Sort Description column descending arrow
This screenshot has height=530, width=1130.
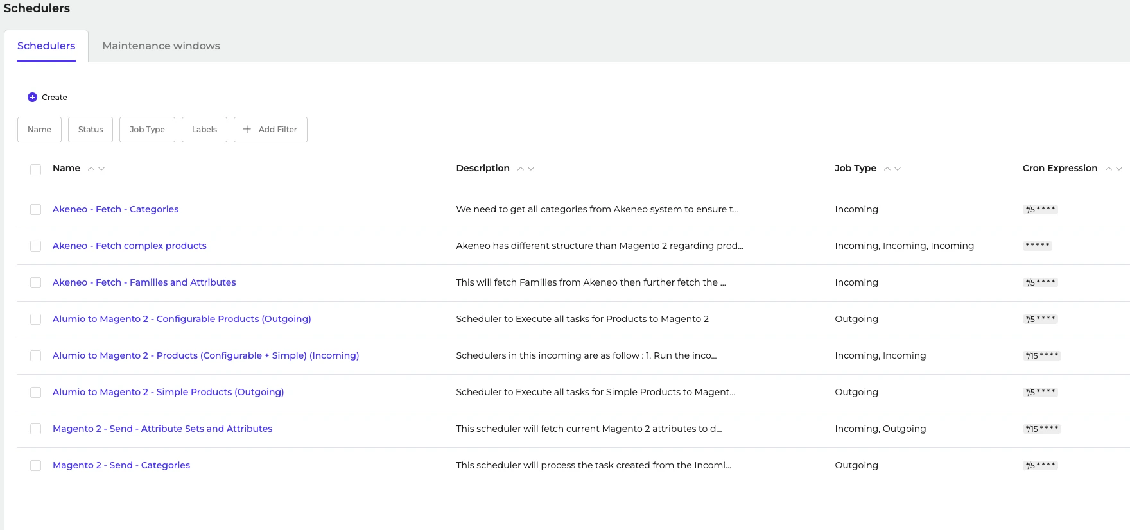pyautogui.click(x=531, y=169)
